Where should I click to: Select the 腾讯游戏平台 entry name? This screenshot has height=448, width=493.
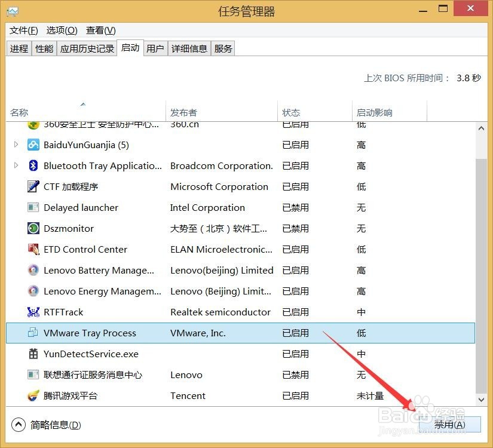(71, 395)
